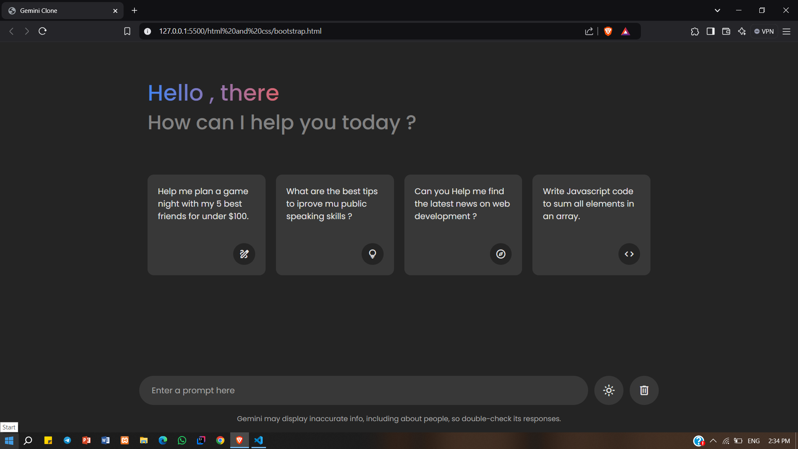Show hidden system tray icons chevron
This screenshot has height=449, width=798.
pos(713,441)
